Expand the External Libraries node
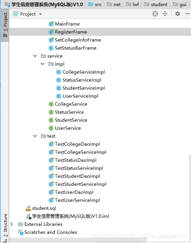The width and height of the screenshot is (191, 243). click(12, 224)
